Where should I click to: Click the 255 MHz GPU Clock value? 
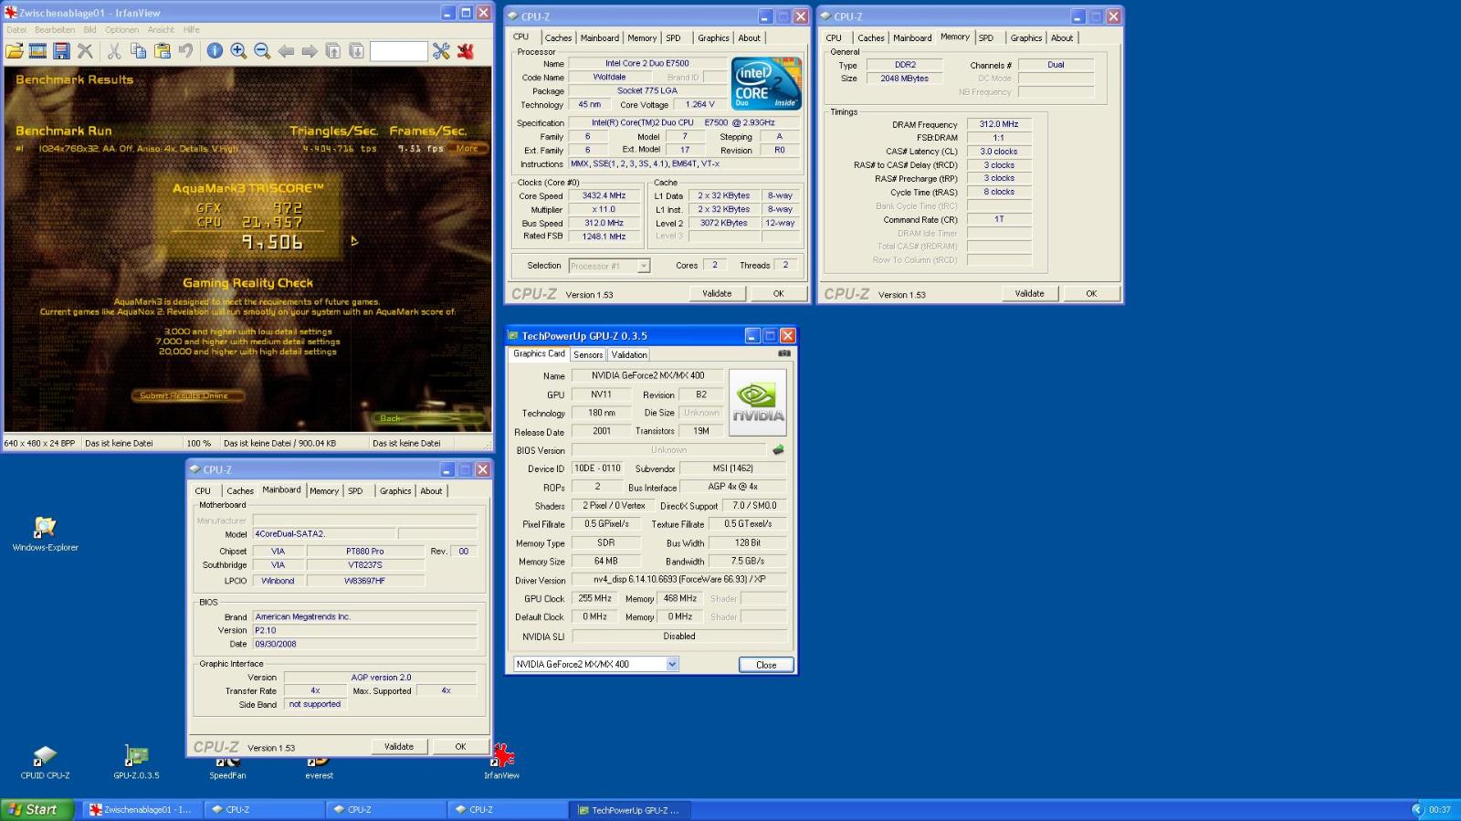(594, 598)
